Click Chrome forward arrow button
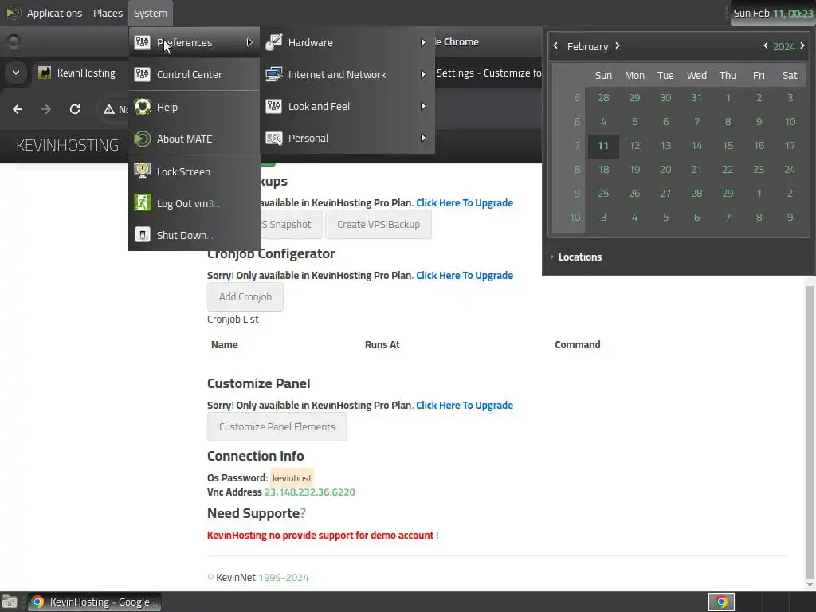The height and width of the screenshot is (612, 816). (x=46, y=108)
